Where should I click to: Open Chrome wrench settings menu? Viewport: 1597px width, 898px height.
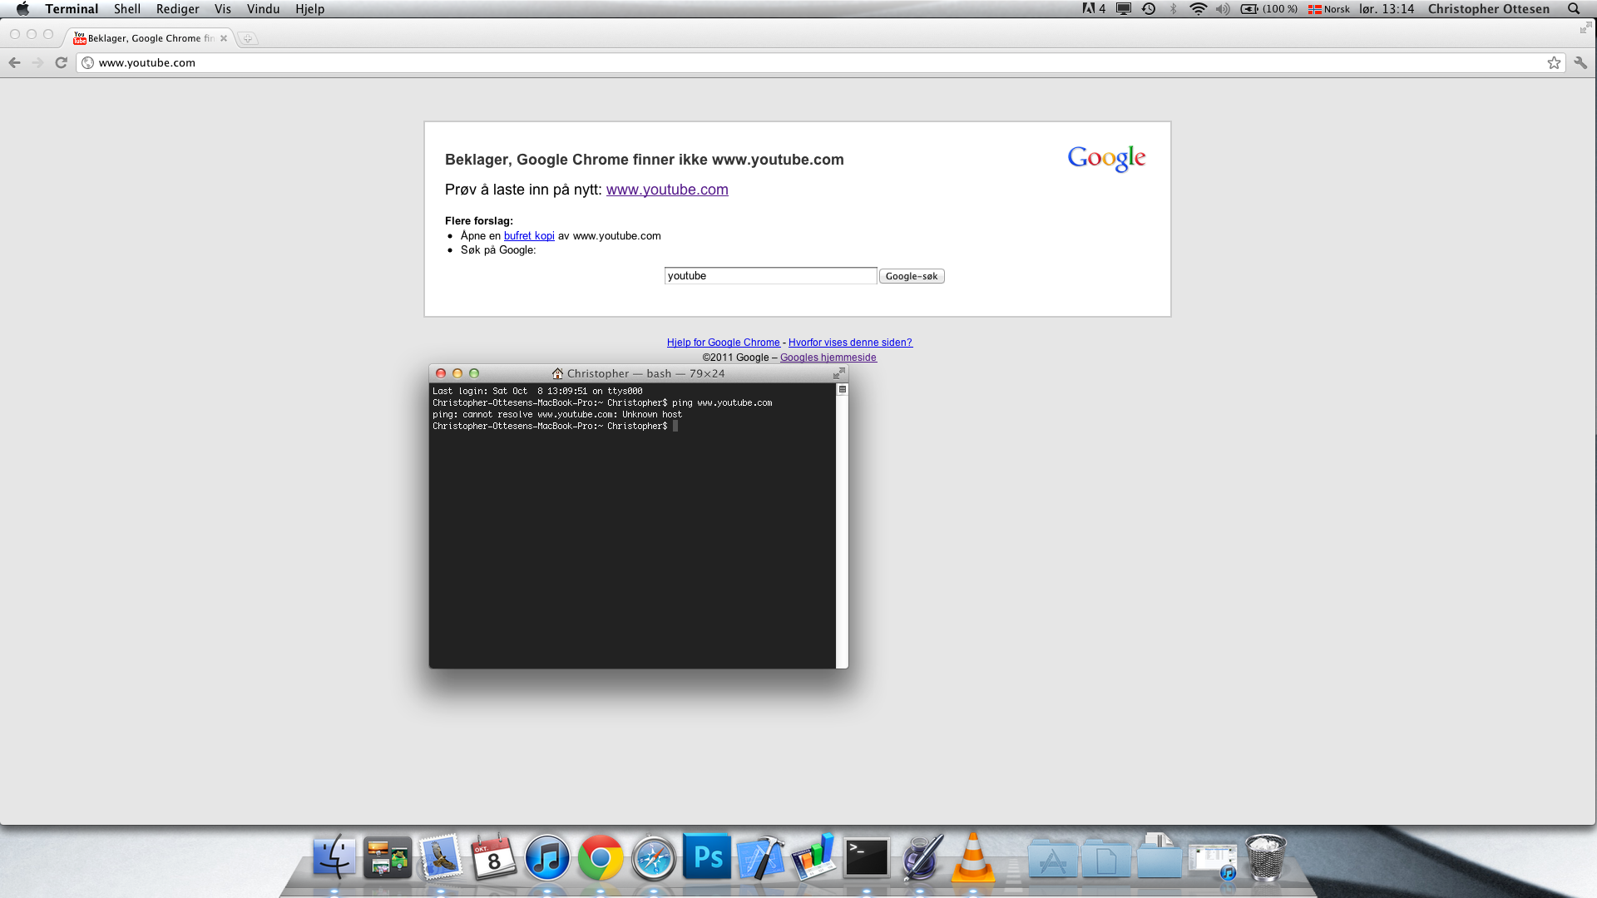[1580, 63]
